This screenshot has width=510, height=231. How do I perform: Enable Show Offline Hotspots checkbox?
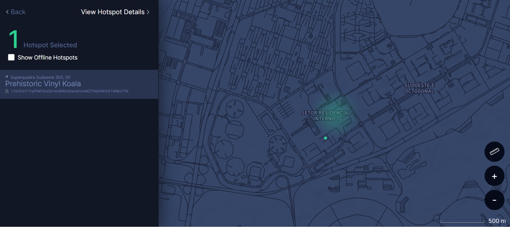11,57
